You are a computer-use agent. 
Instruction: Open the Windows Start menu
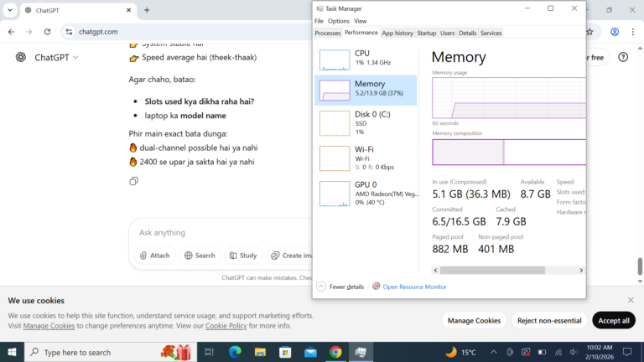pos(12,352)
